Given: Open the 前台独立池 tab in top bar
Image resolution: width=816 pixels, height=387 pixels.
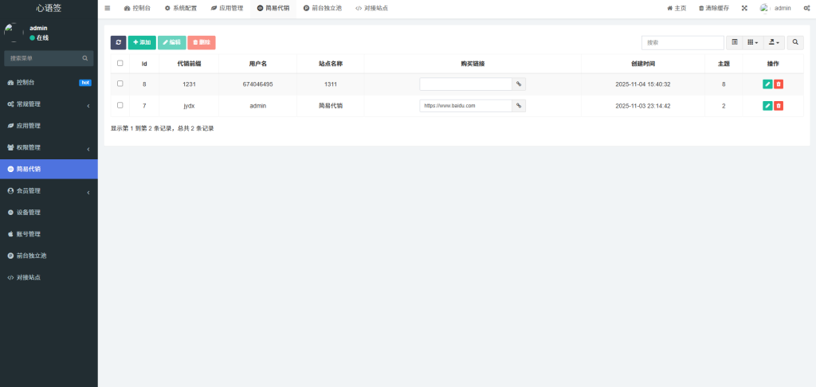Looking at the screenshot, I should [323, 8].
